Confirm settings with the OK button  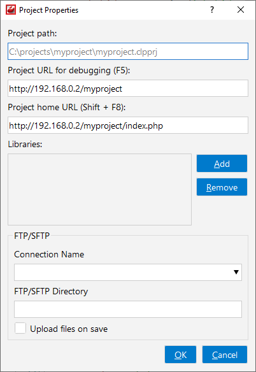coord(181,354)
